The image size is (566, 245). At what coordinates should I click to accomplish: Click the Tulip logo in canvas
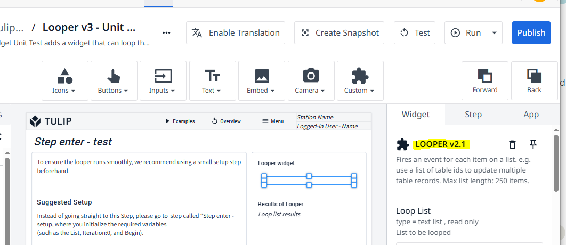click(51, 121)
